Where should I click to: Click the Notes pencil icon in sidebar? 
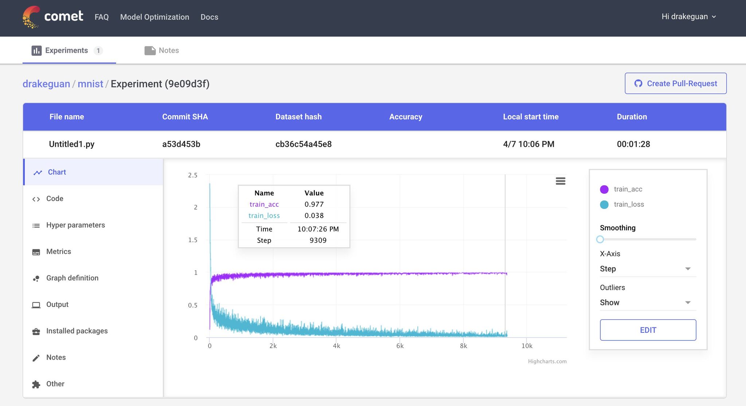click(x=36, y=358)
